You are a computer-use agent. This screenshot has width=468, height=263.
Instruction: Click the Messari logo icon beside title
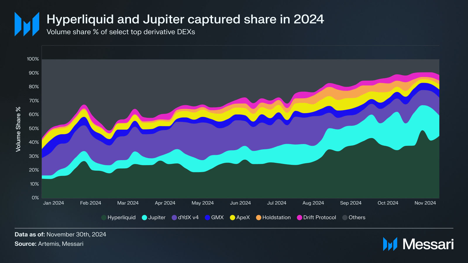27,24
